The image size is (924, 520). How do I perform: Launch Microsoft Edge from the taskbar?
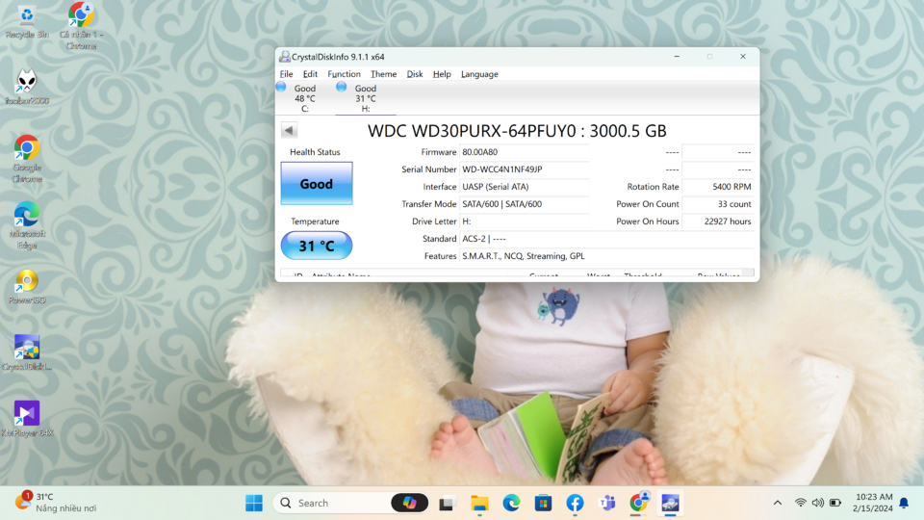point(511,503)
